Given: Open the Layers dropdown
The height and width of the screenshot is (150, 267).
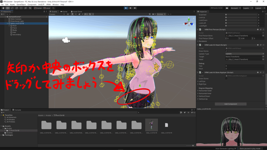Looking at the screenshot, I should [x=248, y=8].
